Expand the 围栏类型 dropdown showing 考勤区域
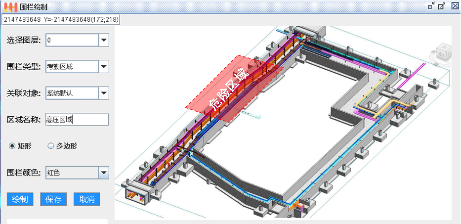This screenshot has width=461, height=224. [103, 66]
